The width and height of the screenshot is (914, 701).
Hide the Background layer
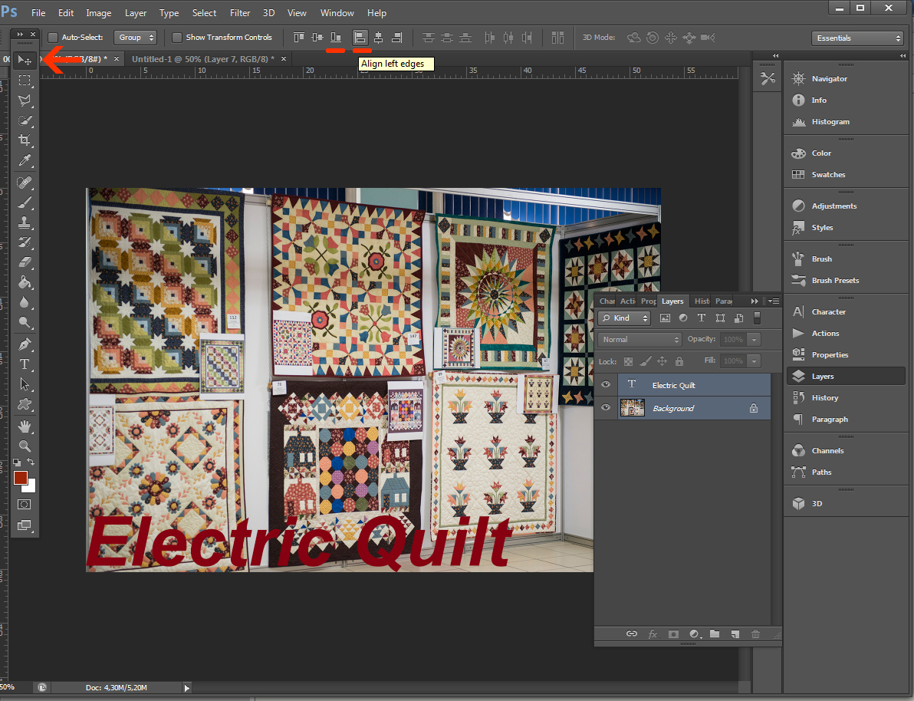click(x=606, y=408)
